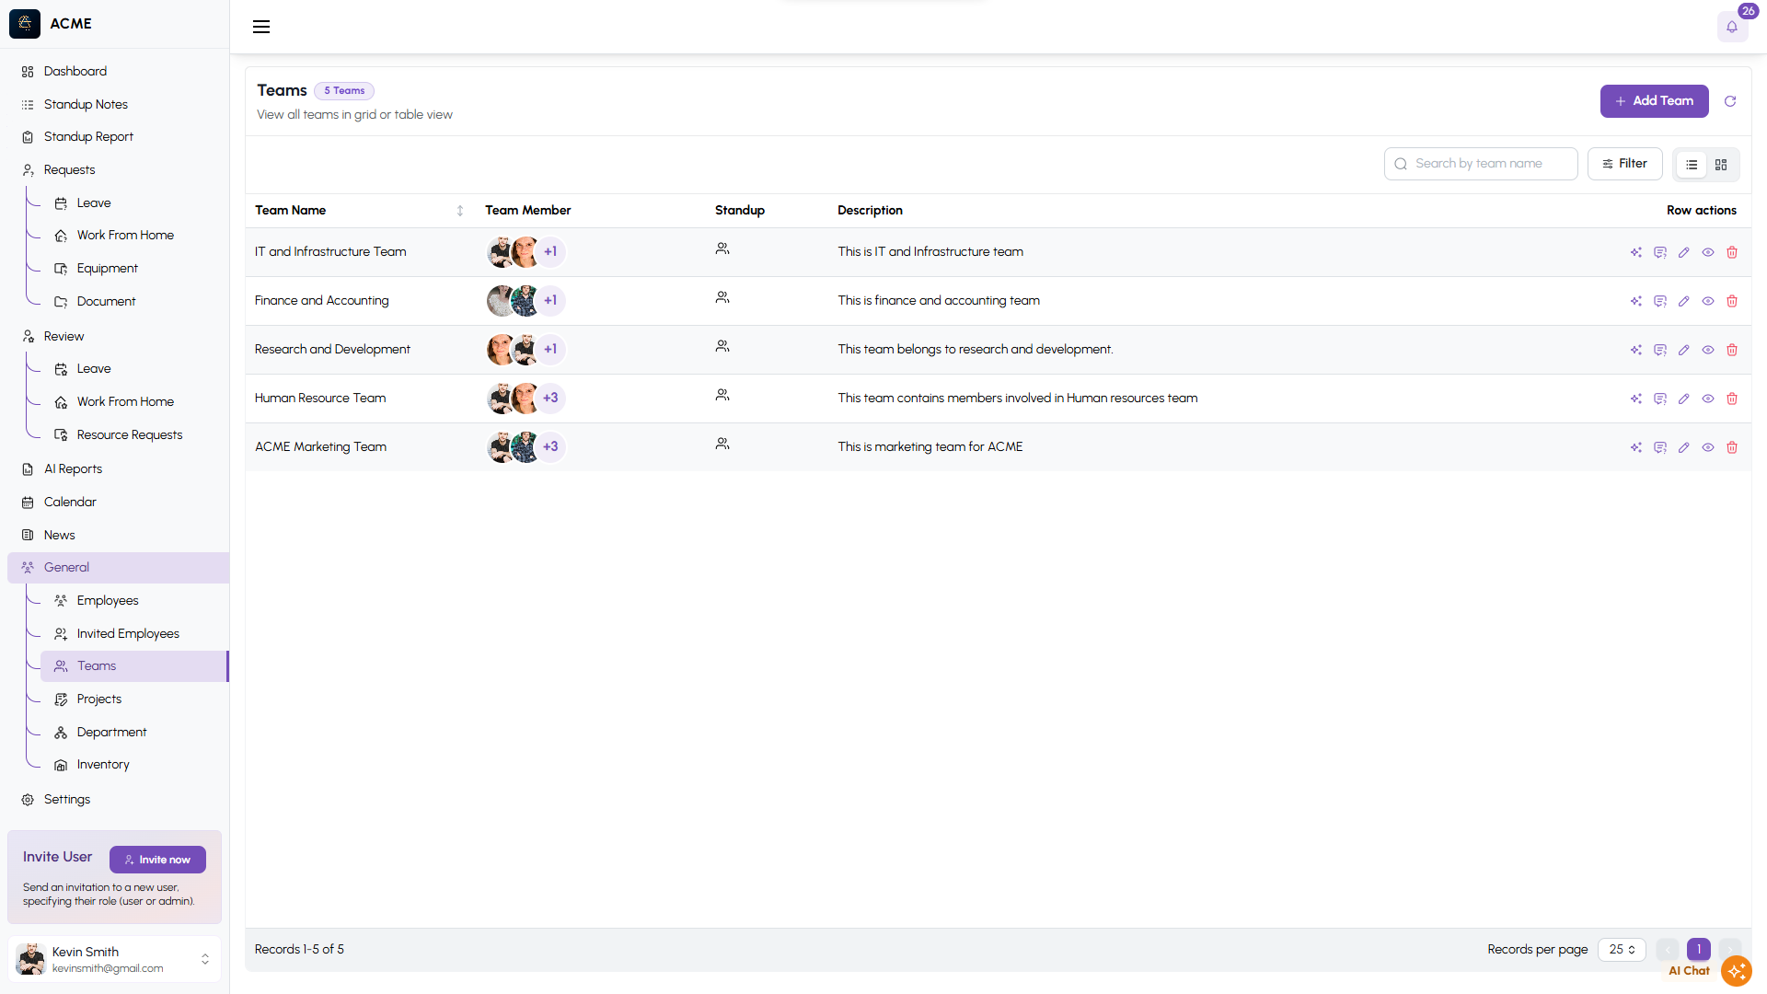Go to Standup Notes page
This screenshot has height=994, width=1767.
click(x=86, y=104)
